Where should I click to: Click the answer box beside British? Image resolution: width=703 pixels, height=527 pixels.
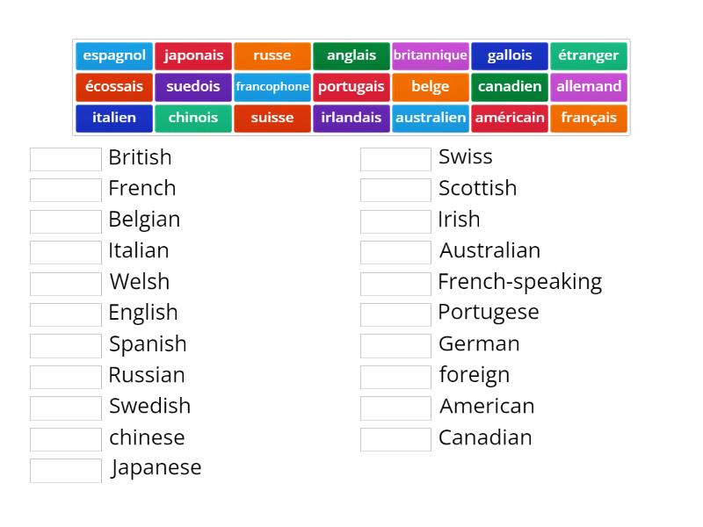(65, 159)
